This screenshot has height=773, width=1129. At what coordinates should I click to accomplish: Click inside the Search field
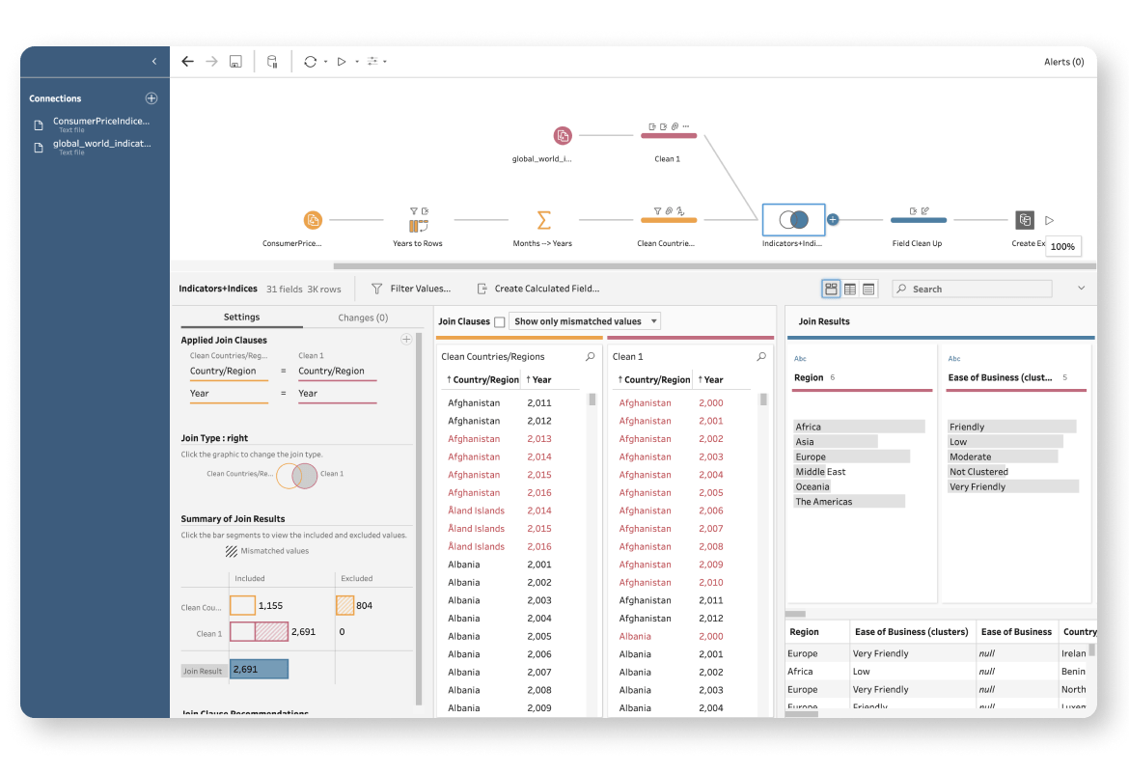(x=972, y=288)
